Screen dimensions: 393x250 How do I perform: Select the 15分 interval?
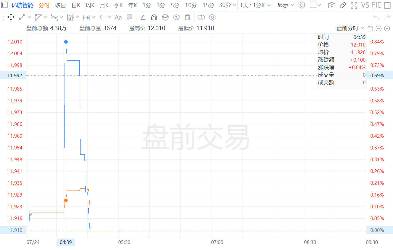208,5
